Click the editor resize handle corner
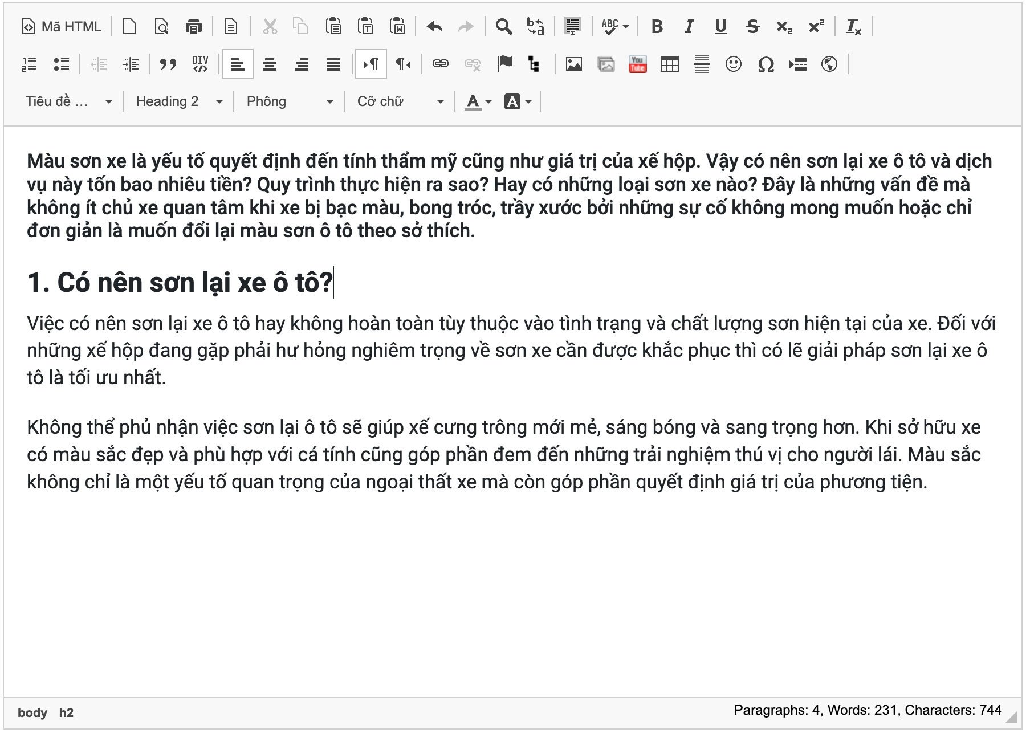 tap(1012, 716)
